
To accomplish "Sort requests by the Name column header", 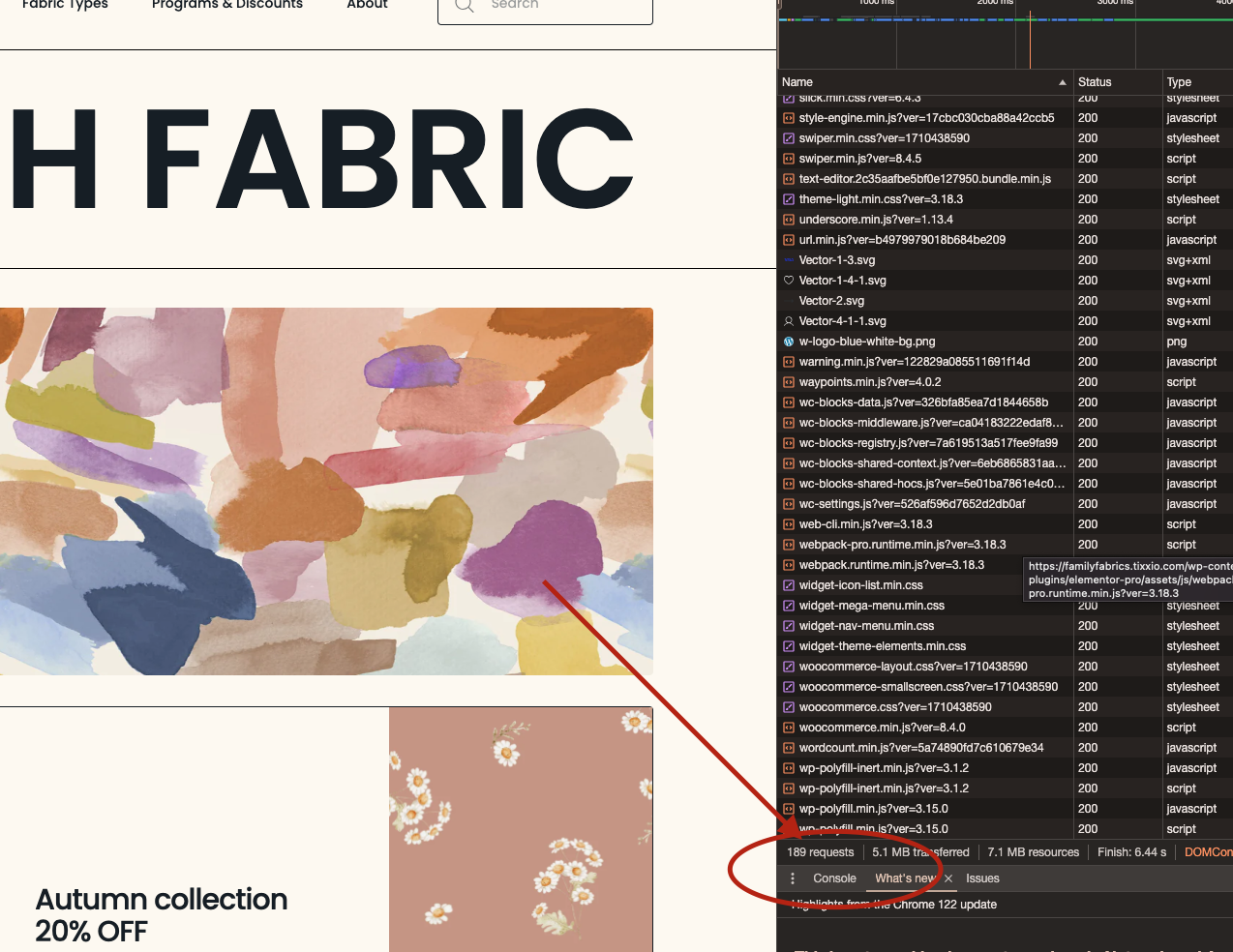I will click(919, 82).
